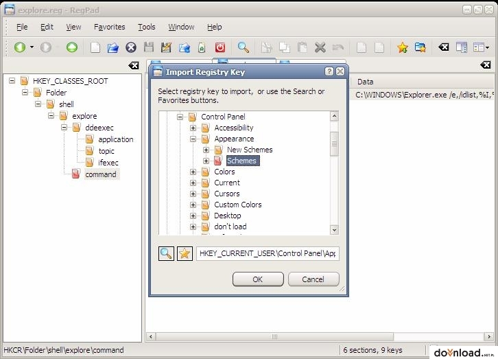Open the Back history dropdown arrow
Image resolution: width=498 pixels, height=359 pixels.
coord(32,47)
